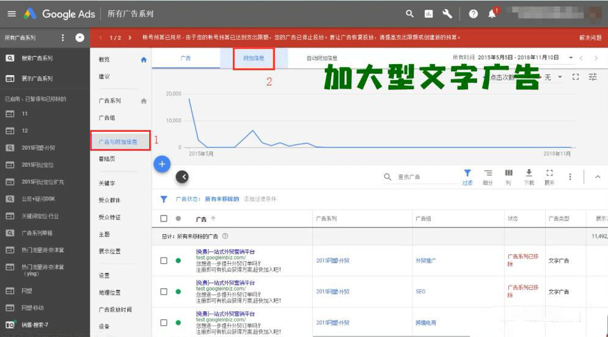
Task: Select 展示广告系列 in the sidebar
Action: pyautogui.click(x=37, y=78)
